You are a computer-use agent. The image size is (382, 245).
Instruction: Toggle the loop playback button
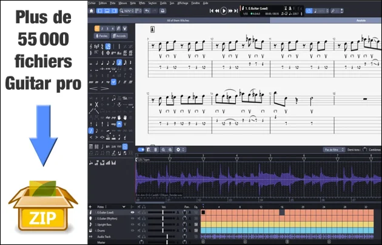[x=309, y=11]
